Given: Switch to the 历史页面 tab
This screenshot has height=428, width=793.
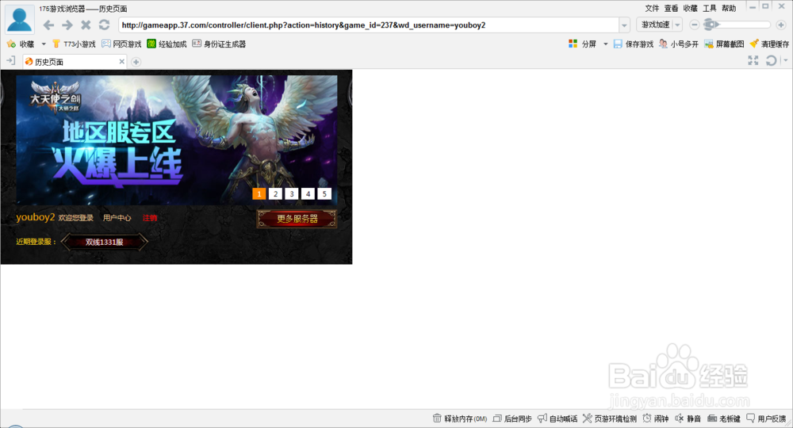Looking at the screenshot, I should [x=71, y=62].
